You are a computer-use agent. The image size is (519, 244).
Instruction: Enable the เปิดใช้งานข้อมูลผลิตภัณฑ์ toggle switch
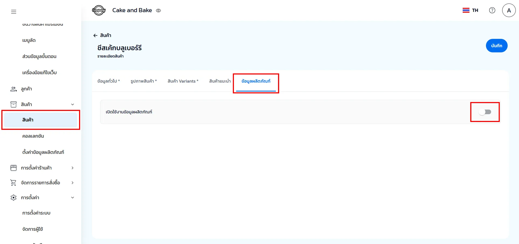click(x=485, y=112)
